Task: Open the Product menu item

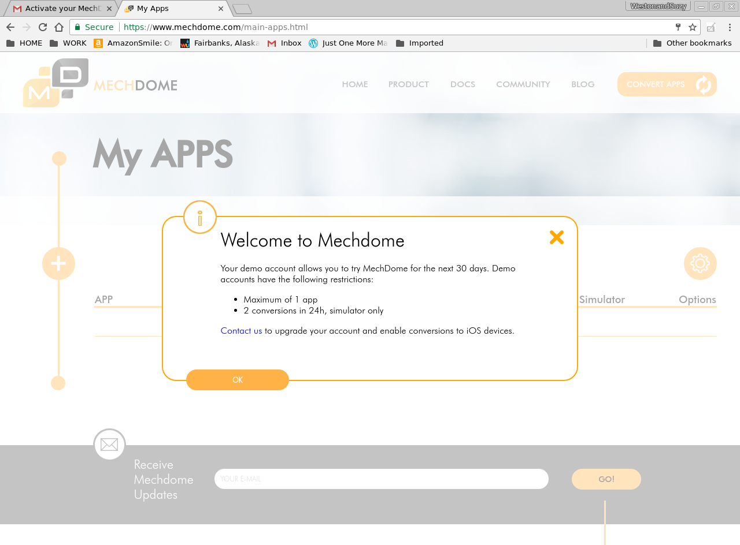Action: tap(408, 84)
